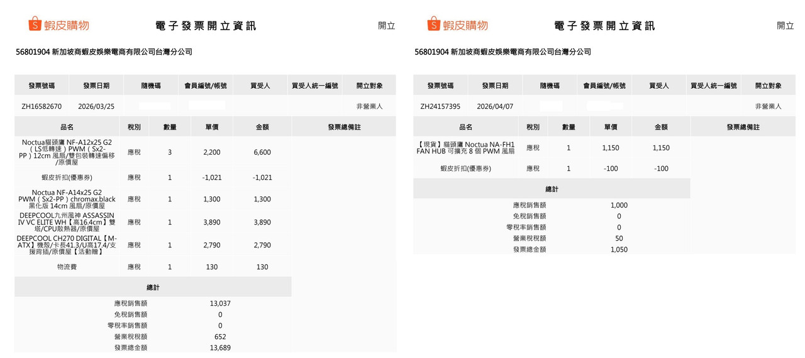Click the 金額 header on the March invoice
The image size is (805, 358).
[262, 127]
